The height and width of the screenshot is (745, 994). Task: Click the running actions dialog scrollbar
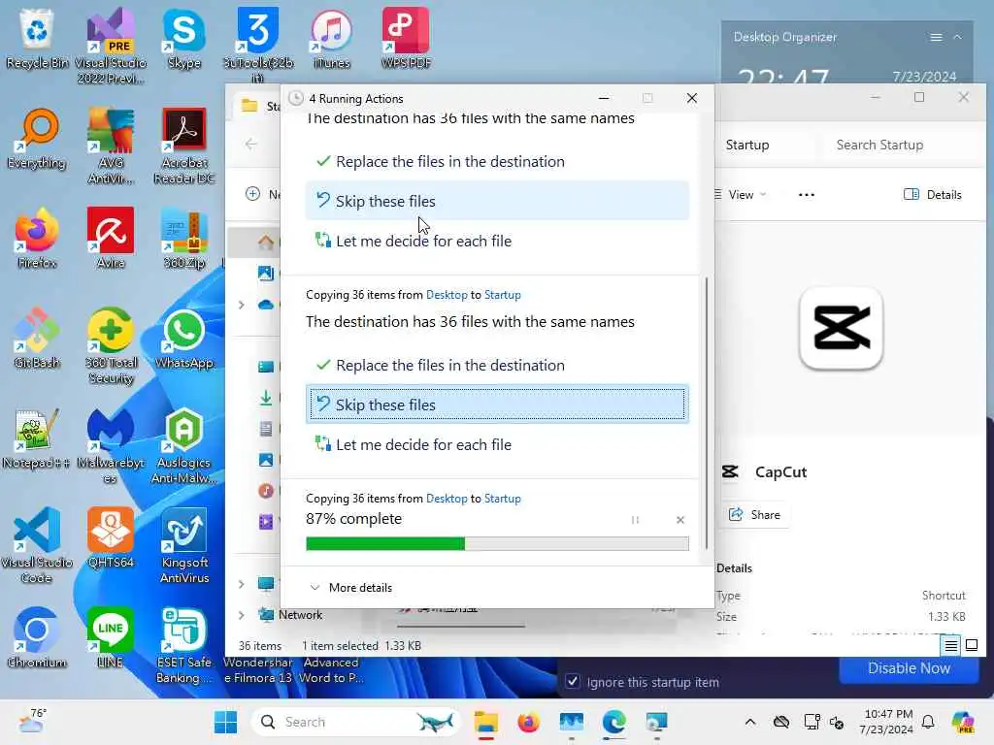(x=707, y=411)
